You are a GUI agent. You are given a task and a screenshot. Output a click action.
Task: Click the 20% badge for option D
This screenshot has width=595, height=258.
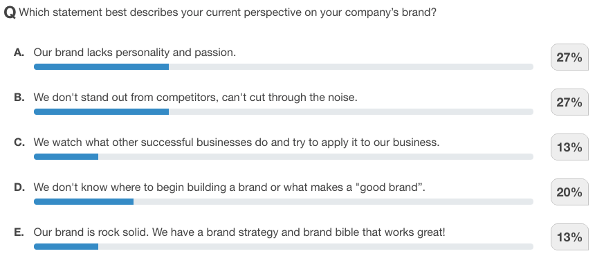[x=569, y=192]
